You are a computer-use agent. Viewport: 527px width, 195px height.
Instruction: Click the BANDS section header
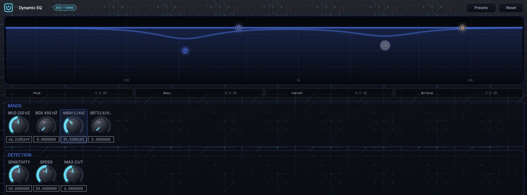[x=14, y=106]
